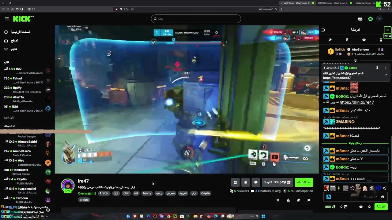
Task: Open the user moderation icon below viewers
Action: tap(299, 200)
